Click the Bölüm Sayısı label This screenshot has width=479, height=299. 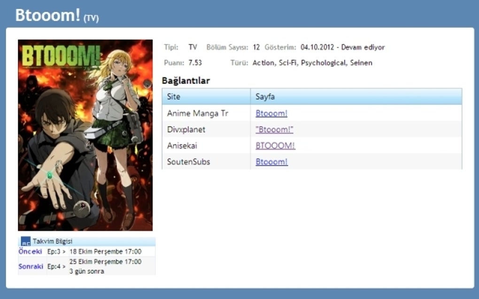227,47
